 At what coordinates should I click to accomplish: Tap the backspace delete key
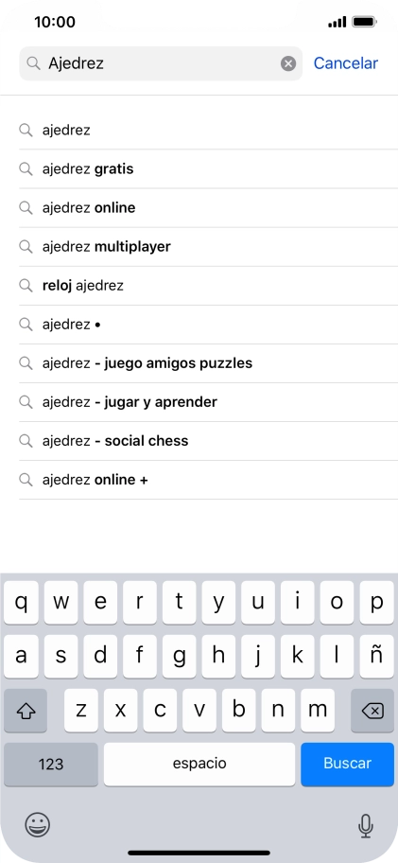tap(372, 711)
